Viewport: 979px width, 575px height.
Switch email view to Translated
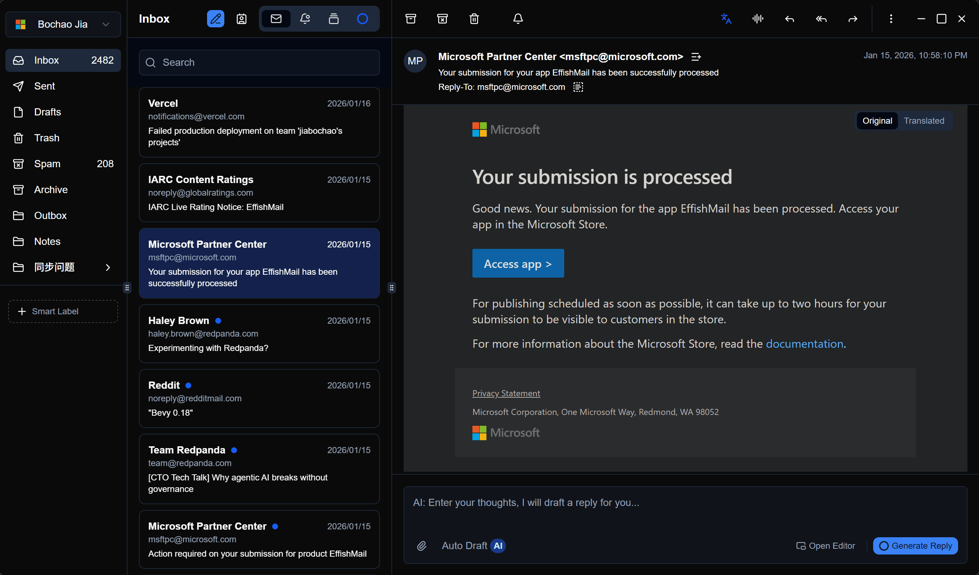(x=924, y=121)
